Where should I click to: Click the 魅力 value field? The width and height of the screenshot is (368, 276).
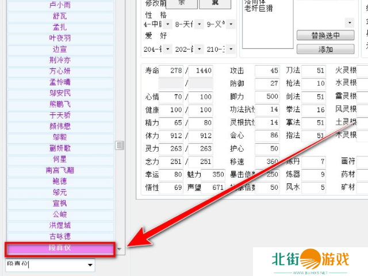pos(213,174)
